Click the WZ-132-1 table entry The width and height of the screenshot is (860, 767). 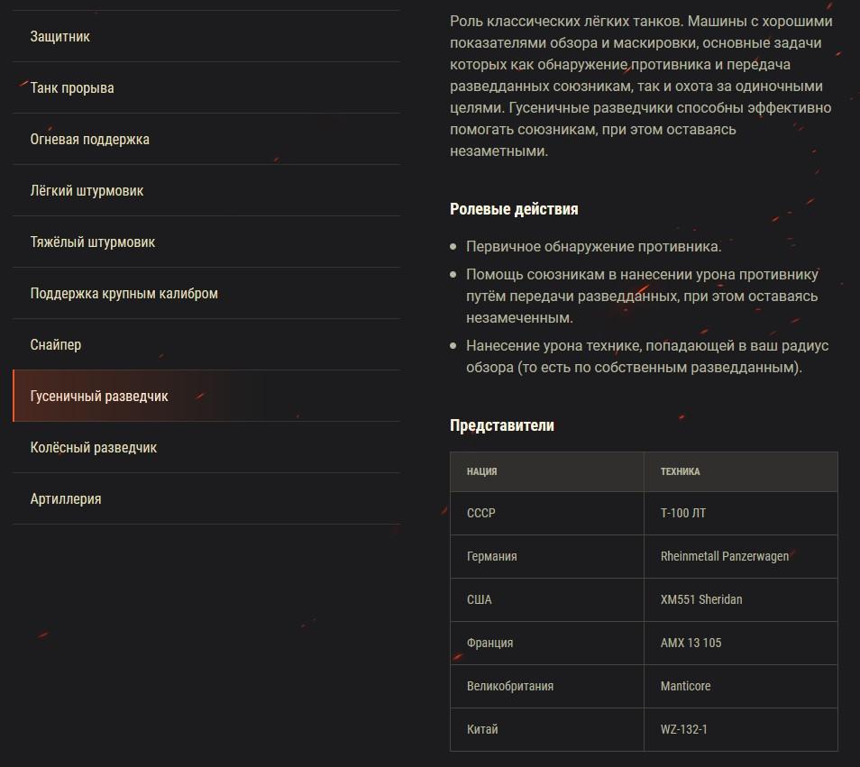coord(684,729)
